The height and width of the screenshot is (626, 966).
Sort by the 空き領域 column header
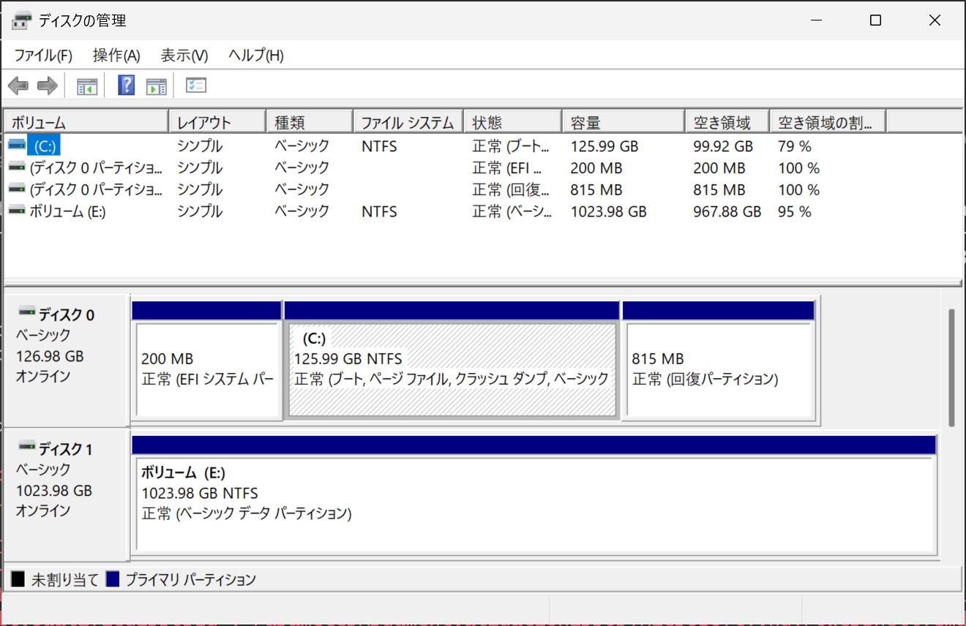[x=728, y=122]
